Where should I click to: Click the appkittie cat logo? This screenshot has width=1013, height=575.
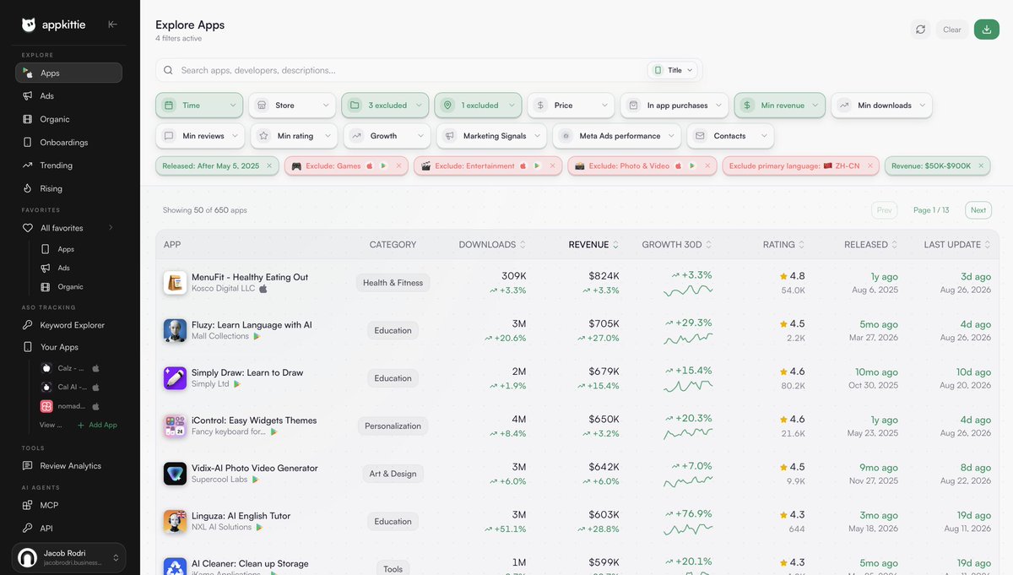click(29, 24)
